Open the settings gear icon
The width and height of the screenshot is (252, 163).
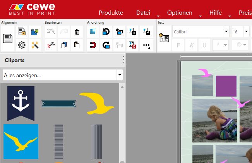point(22,45)
